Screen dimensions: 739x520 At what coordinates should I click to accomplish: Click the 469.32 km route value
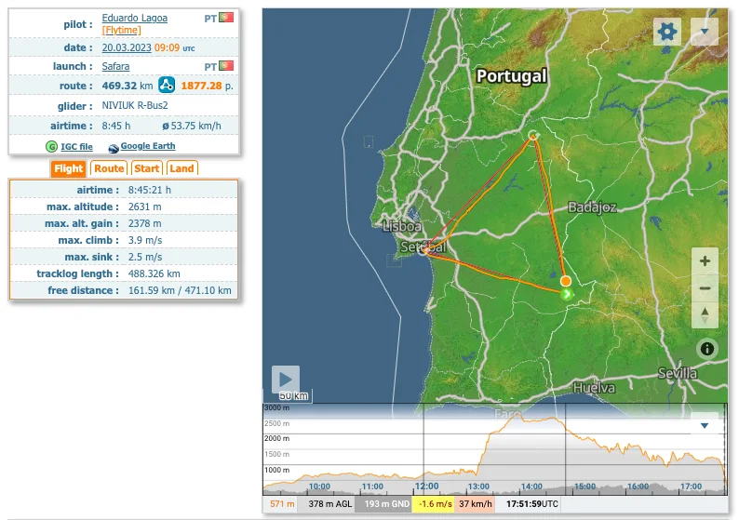coord(128,86)
